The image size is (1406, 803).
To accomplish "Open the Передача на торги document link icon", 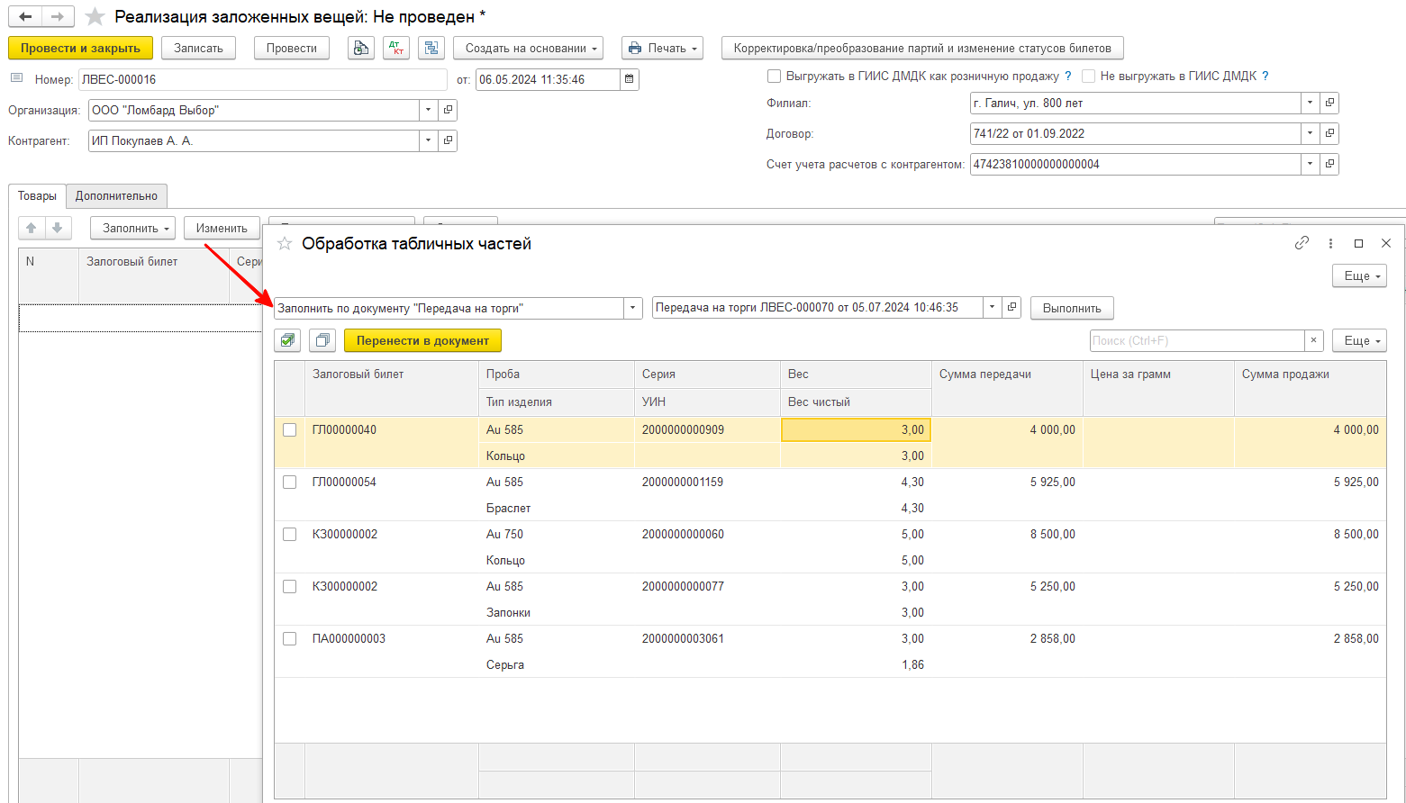I will tap(1011, 307).
